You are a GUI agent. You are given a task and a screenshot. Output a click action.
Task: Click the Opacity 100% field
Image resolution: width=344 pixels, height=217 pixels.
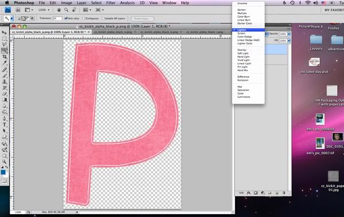pos(283,34)
